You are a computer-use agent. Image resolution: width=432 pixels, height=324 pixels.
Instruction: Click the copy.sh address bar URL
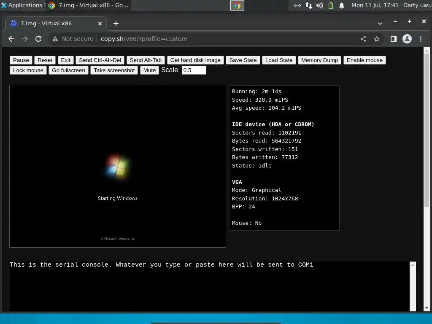point(144,39)
